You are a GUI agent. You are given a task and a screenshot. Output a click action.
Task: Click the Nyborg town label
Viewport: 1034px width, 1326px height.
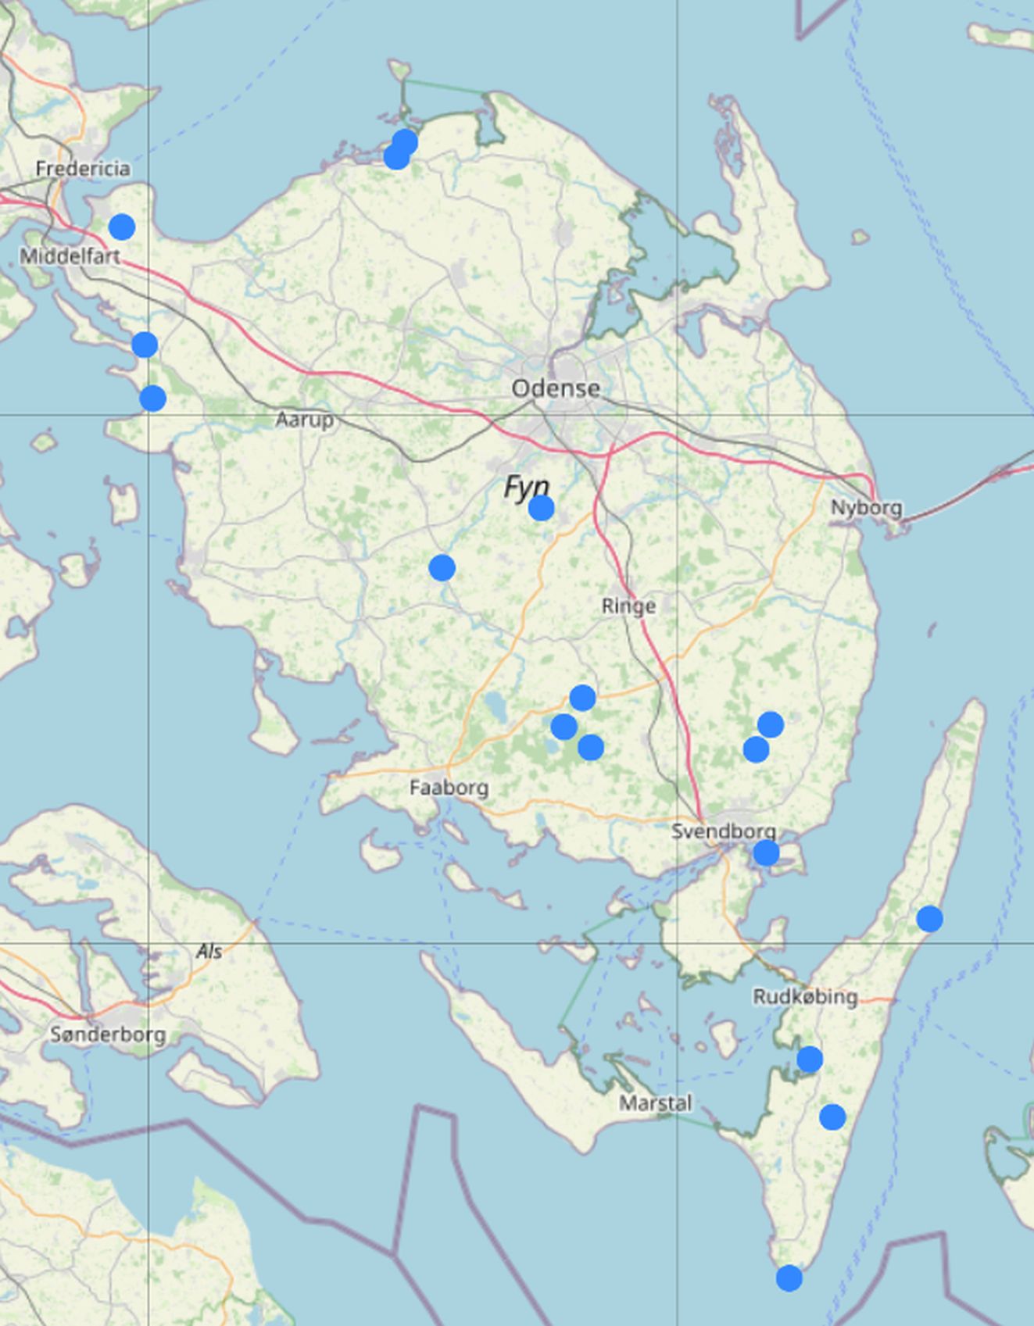866,508
